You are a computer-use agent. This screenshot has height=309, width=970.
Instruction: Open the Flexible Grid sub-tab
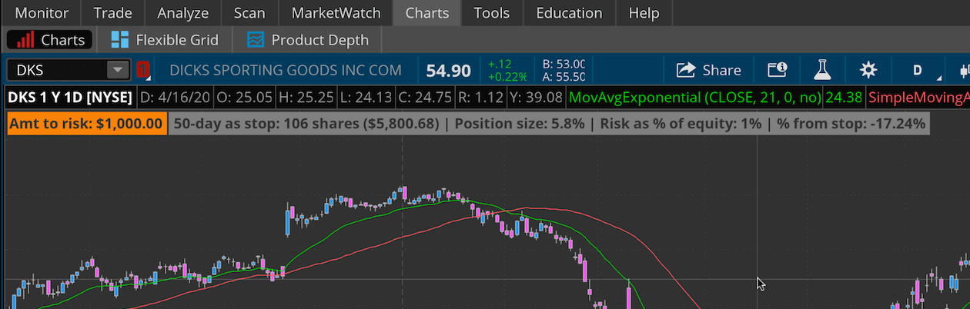click(x=165, y=40)
